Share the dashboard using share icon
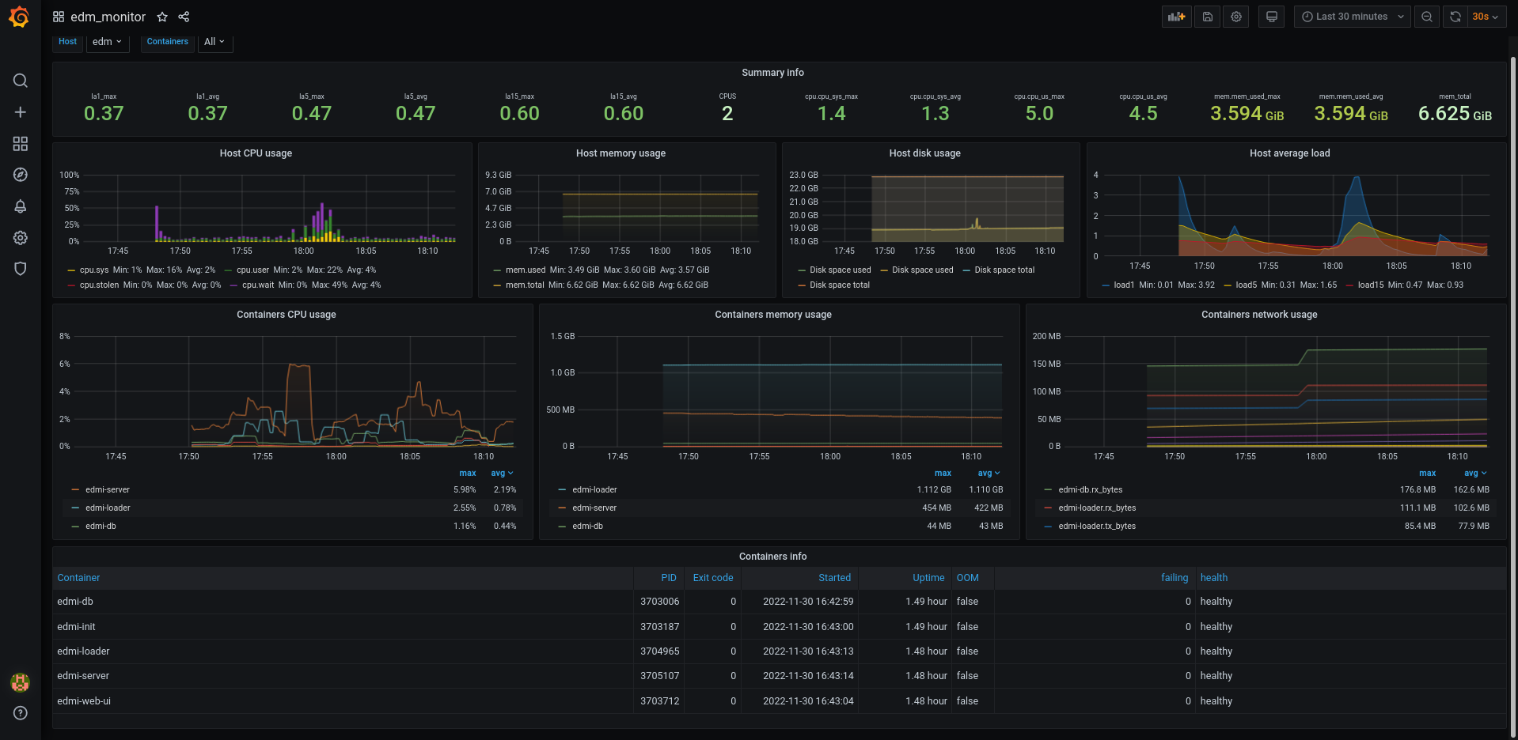 click(184, 17)
